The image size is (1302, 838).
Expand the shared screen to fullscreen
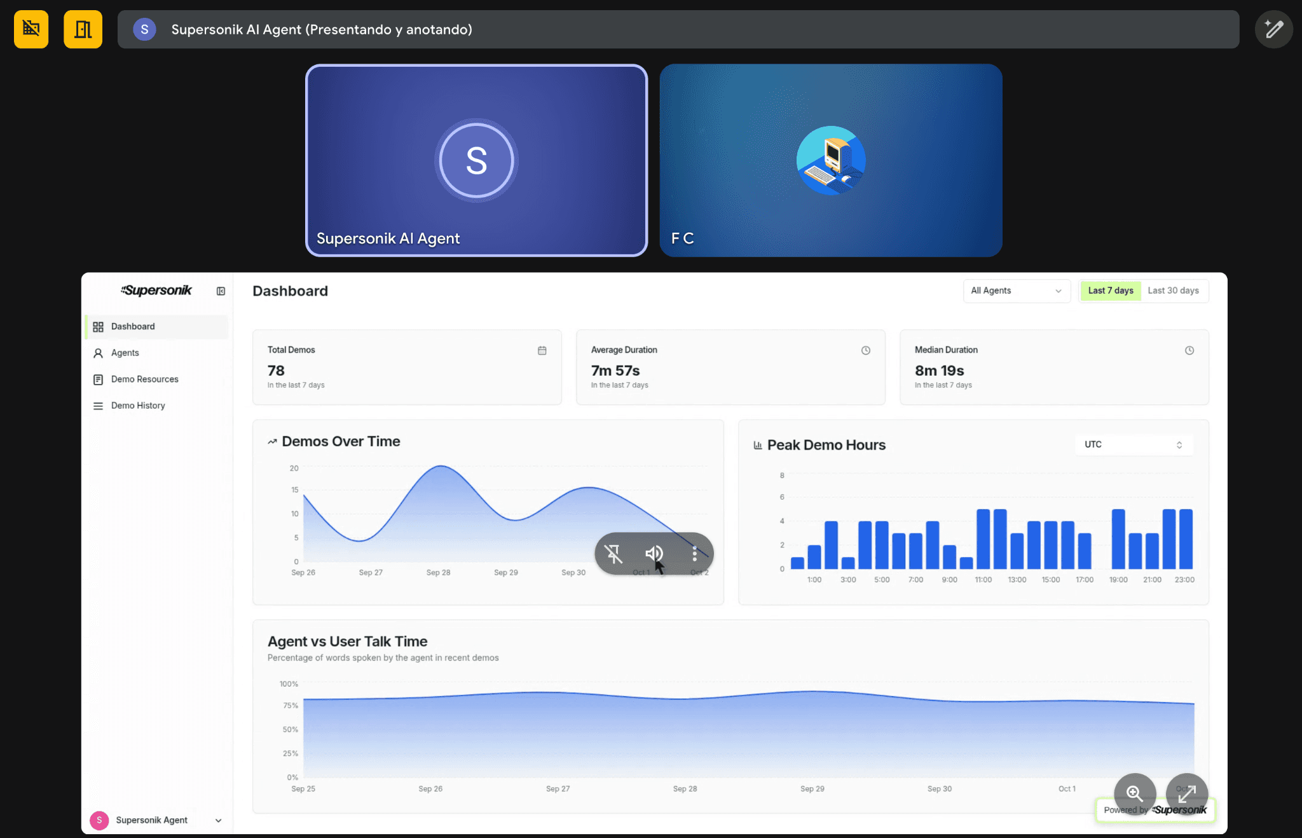(1186, 793)
